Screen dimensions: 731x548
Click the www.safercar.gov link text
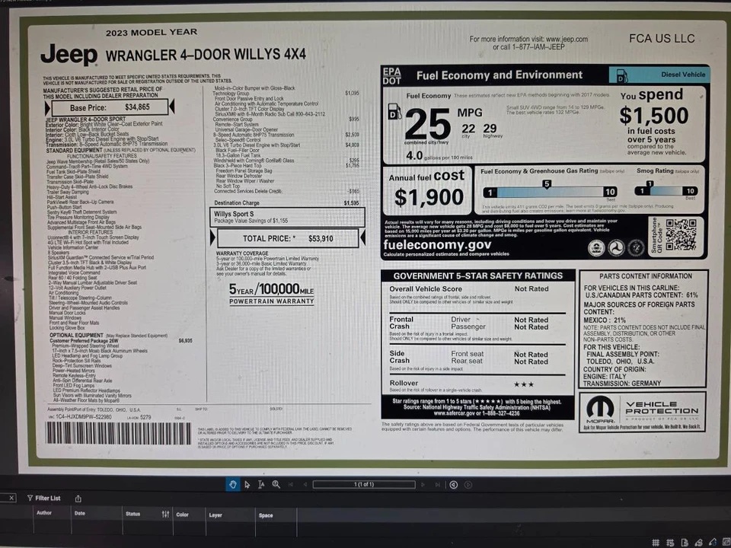pyautogui.click(x=454, y=413)
